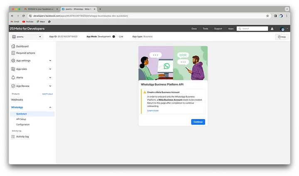Open Gmail bookmark
The width and height of the screenshot is (299, 176).
(15, 22)
